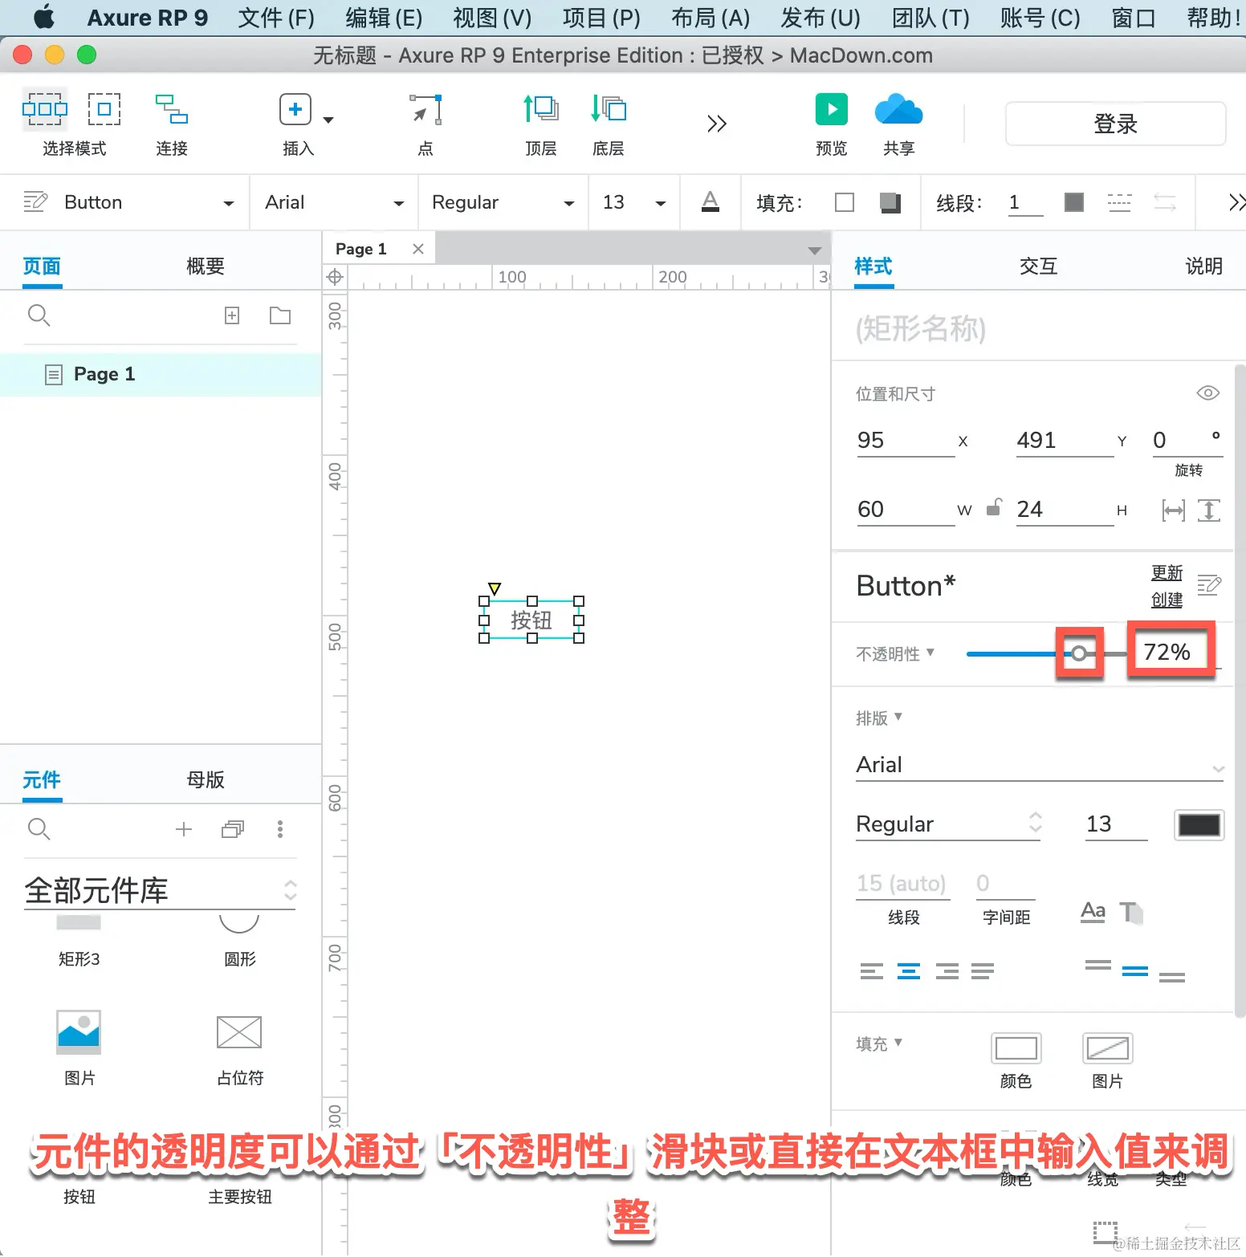
Task: Activate the Connect (连接) tool
Action: [x=171, y=109]
